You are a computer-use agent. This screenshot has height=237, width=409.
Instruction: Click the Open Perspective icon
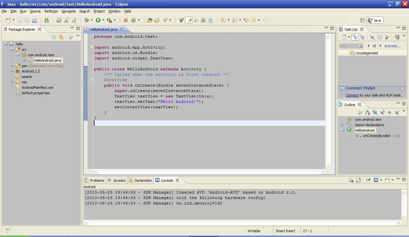point(362,20)
